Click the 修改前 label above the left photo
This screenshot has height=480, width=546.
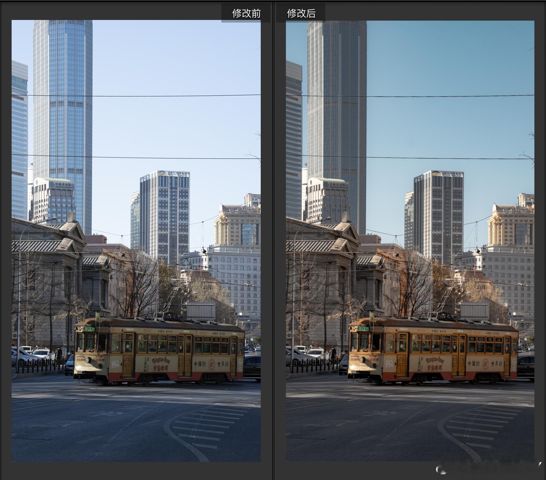246,13
